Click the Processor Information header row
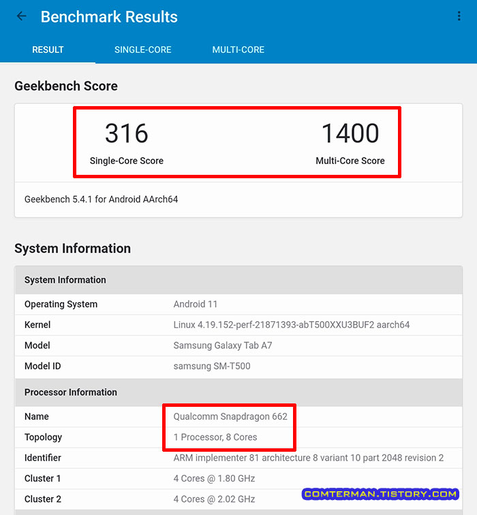 (x=238, y=392)
